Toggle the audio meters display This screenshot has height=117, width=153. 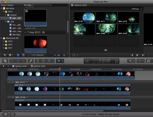tap(117, 61)
